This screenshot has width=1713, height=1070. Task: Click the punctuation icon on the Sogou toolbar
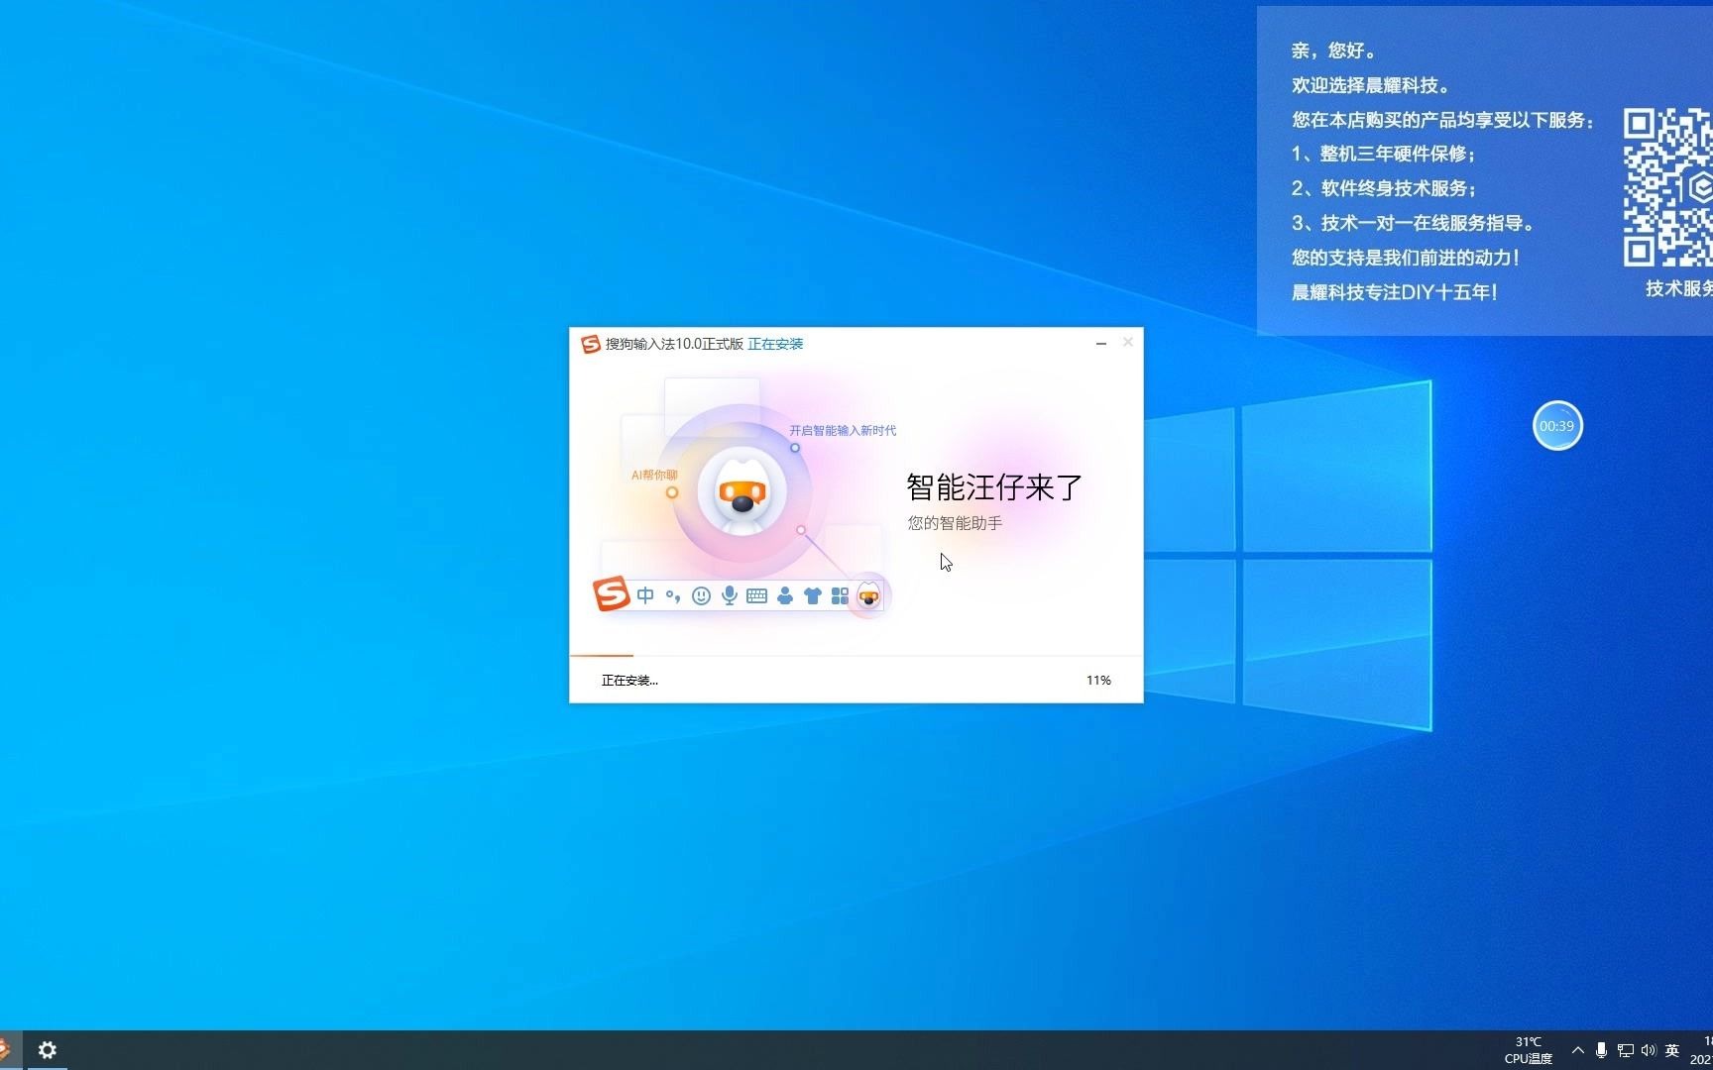(x=673, y=595)
